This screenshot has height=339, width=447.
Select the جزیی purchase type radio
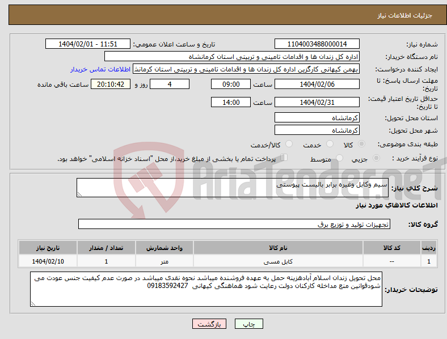pyautogui.click(x=376, y=158)
